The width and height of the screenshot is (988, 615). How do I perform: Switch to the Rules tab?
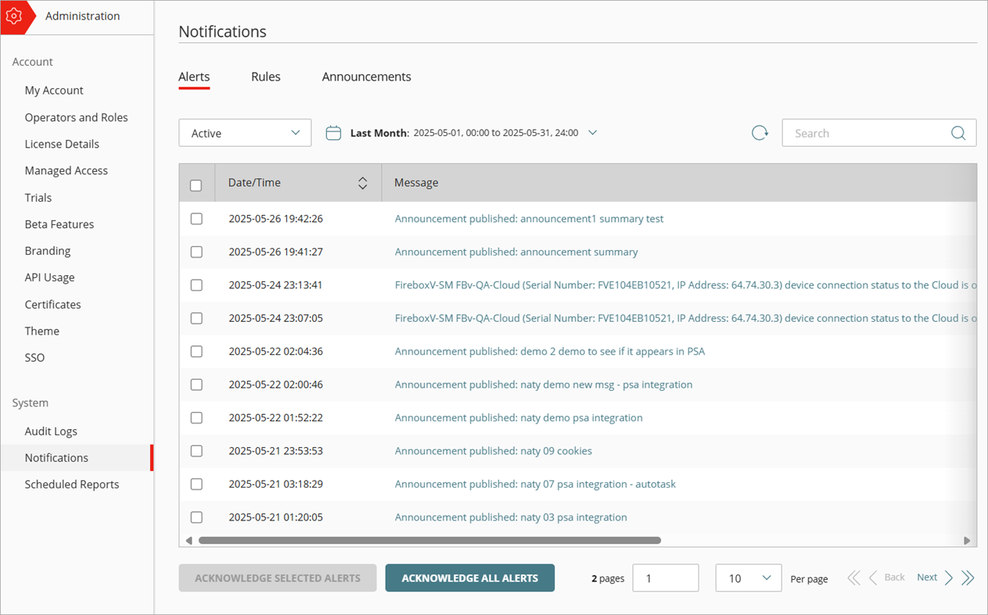pyautogui.click(x=265, y=76)
